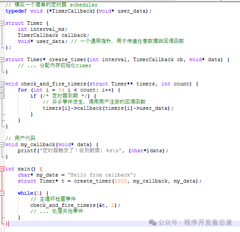240x232 pixels.
Task: Click the '分配内存初始化timer' comment
Action: coord(55,65)
